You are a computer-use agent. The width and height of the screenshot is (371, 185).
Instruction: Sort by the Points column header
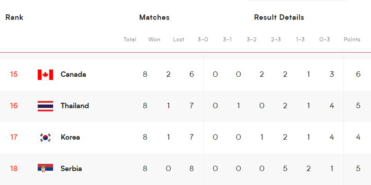coord(352,39)
